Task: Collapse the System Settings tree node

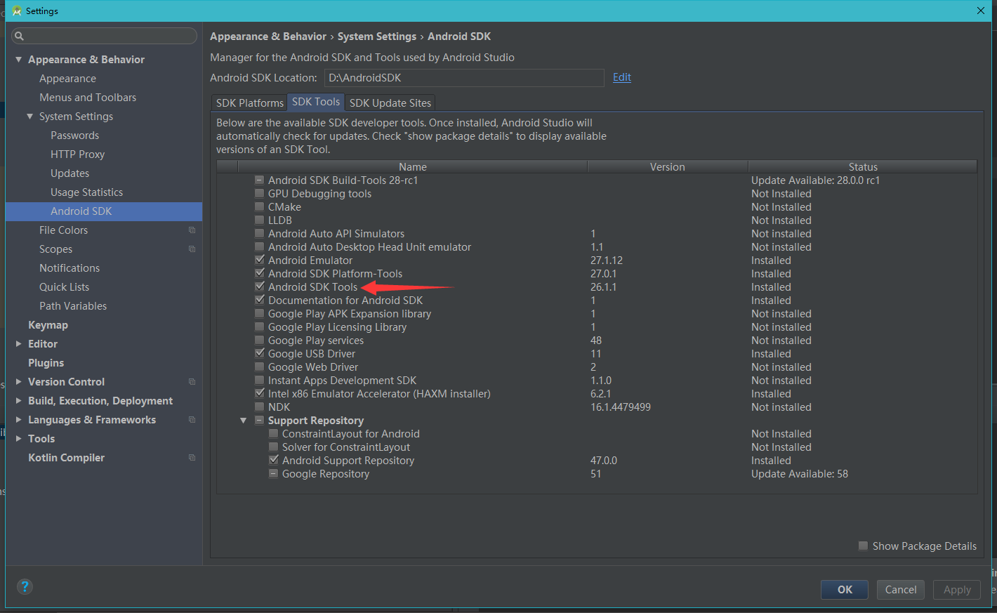Action: 29,117
